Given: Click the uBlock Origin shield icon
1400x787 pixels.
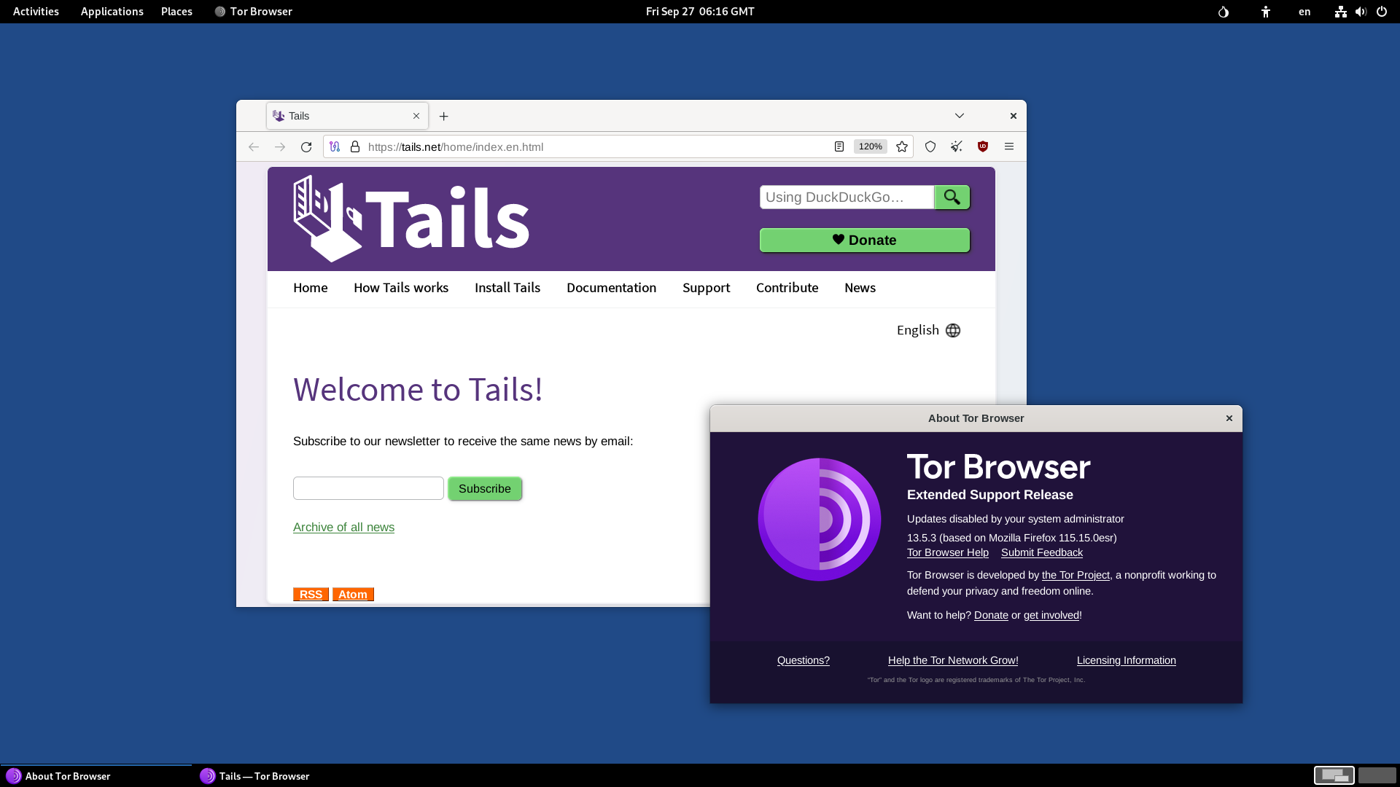Looking at the screenshot, I should (983, 146).
